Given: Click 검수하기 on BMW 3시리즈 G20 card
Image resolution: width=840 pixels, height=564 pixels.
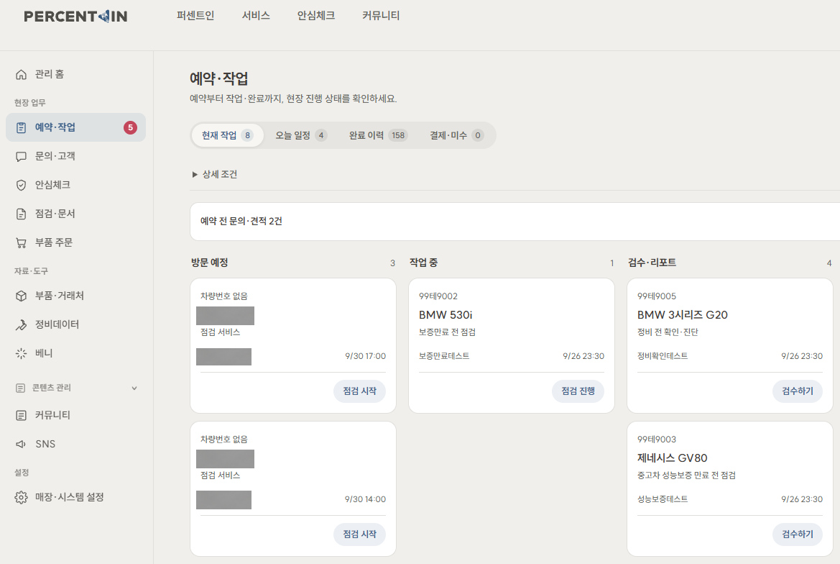Looking at the screenshot, I should pyautogui.click(x=797, y=391).
